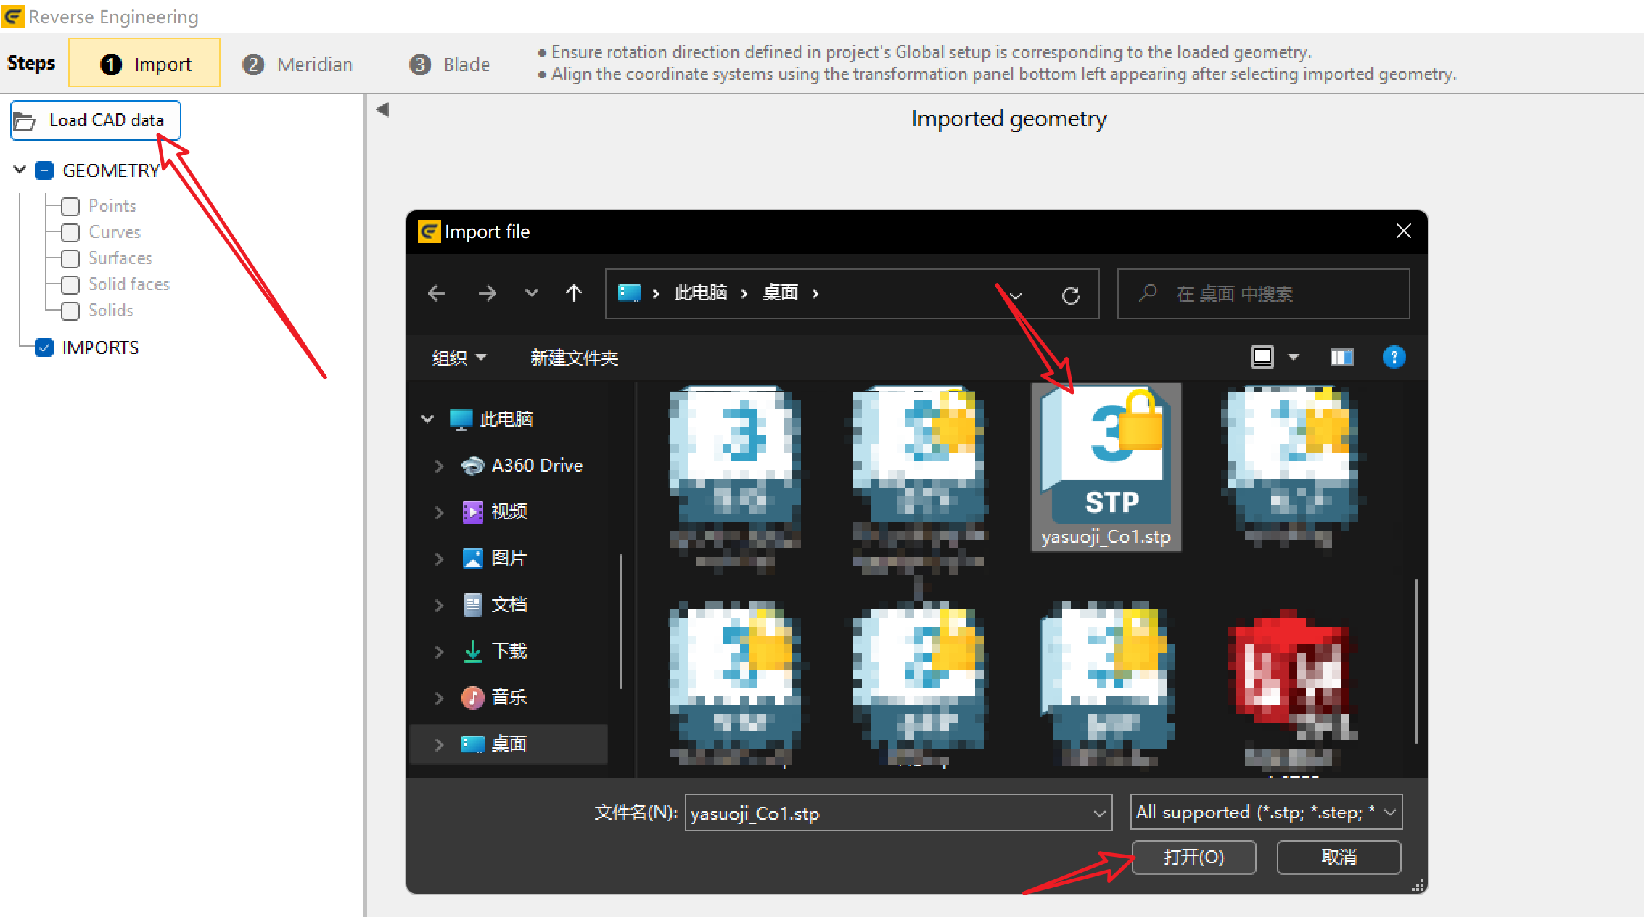Click the up-directory arrow icon
The width and height of the screenshot is (1644, 917).
pos(573,293)
